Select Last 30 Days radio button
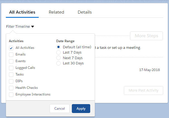The width and height of the screenshot is (169, 118). coord(58,63)
